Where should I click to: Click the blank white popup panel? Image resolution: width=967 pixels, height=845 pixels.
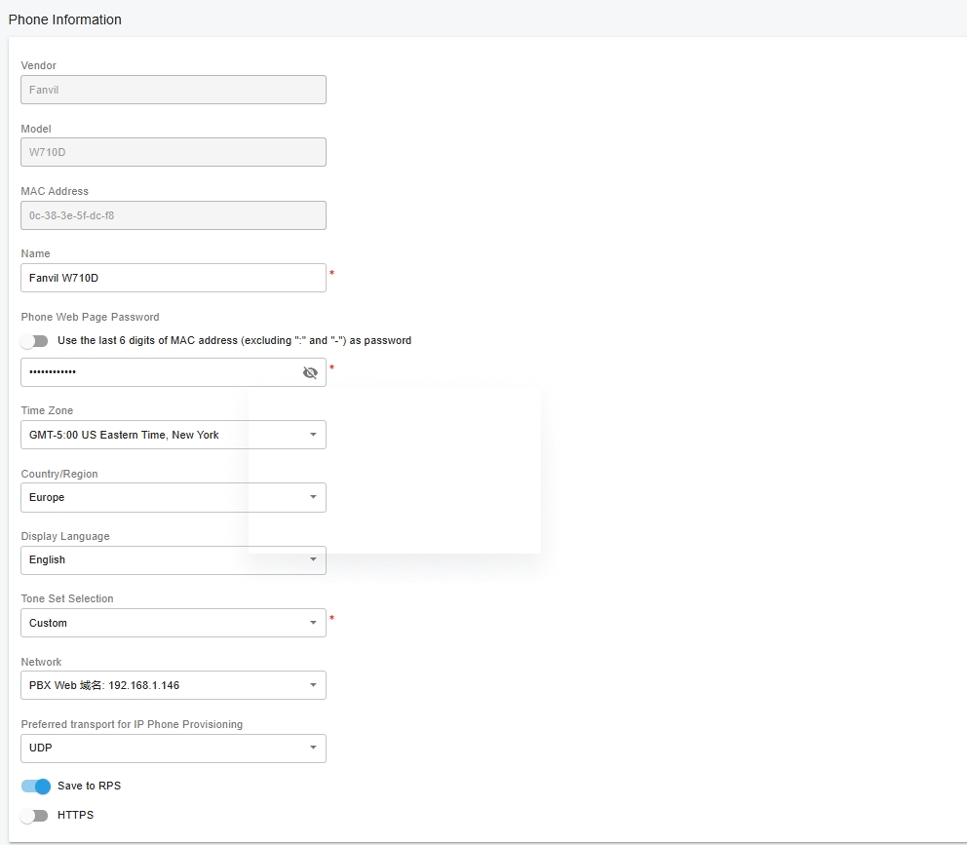pos(394,472)
